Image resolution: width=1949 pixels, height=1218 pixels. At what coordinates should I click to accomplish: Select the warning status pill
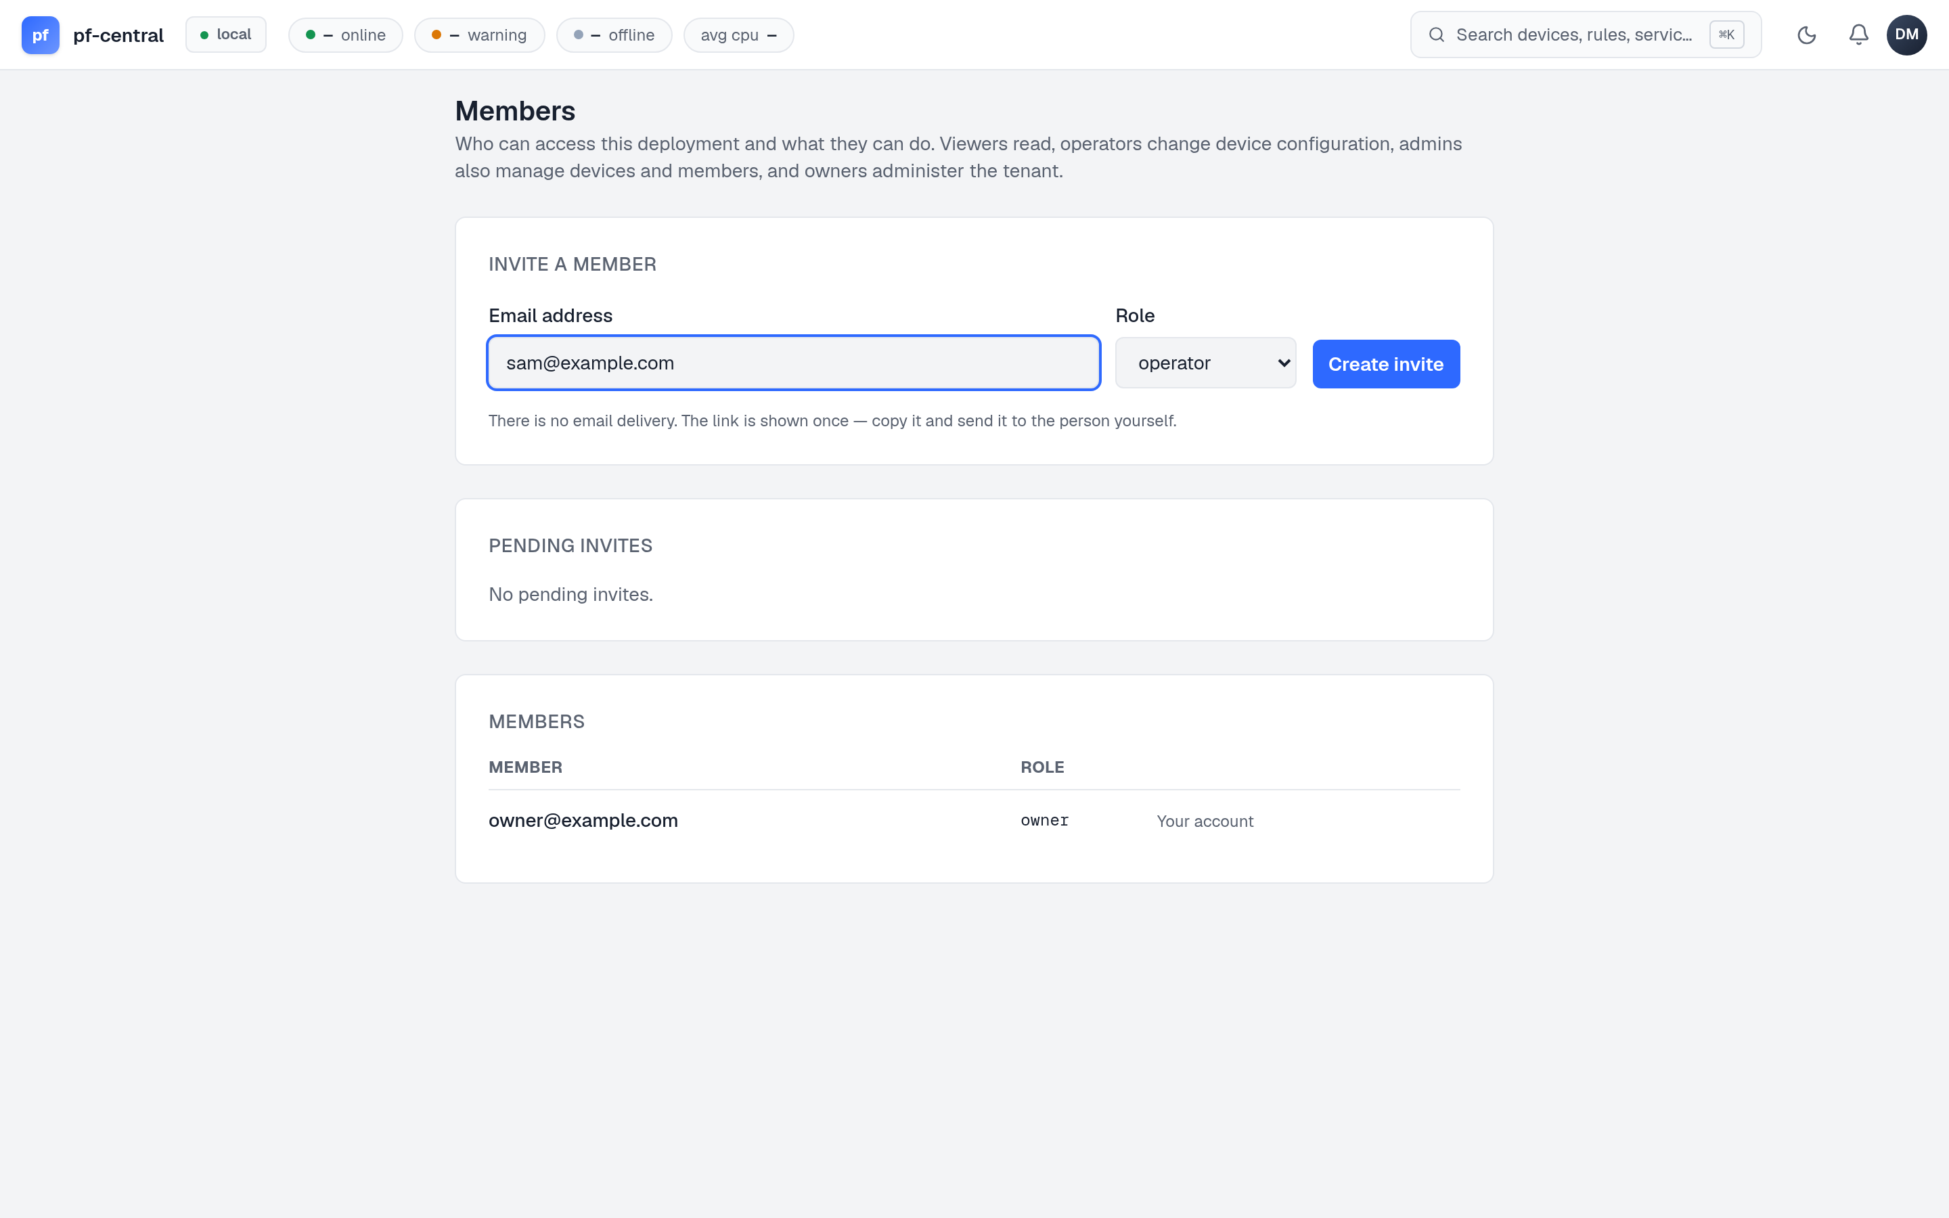479,35
